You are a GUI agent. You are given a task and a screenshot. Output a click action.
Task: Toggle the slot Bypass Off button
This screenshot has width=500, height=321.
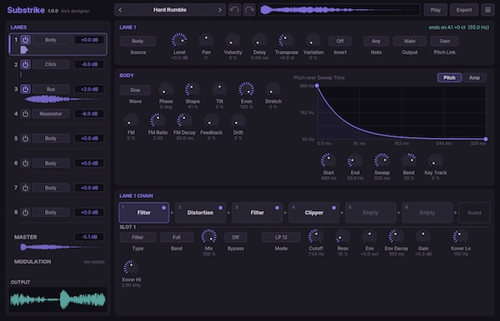click(235, 237)
